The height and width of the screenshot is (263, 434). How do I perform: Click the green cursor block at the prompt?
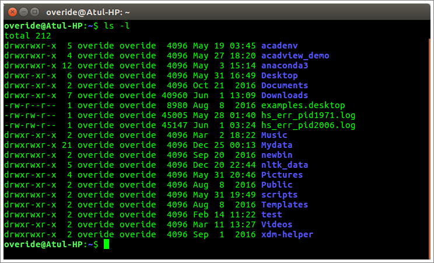[106, 244]
